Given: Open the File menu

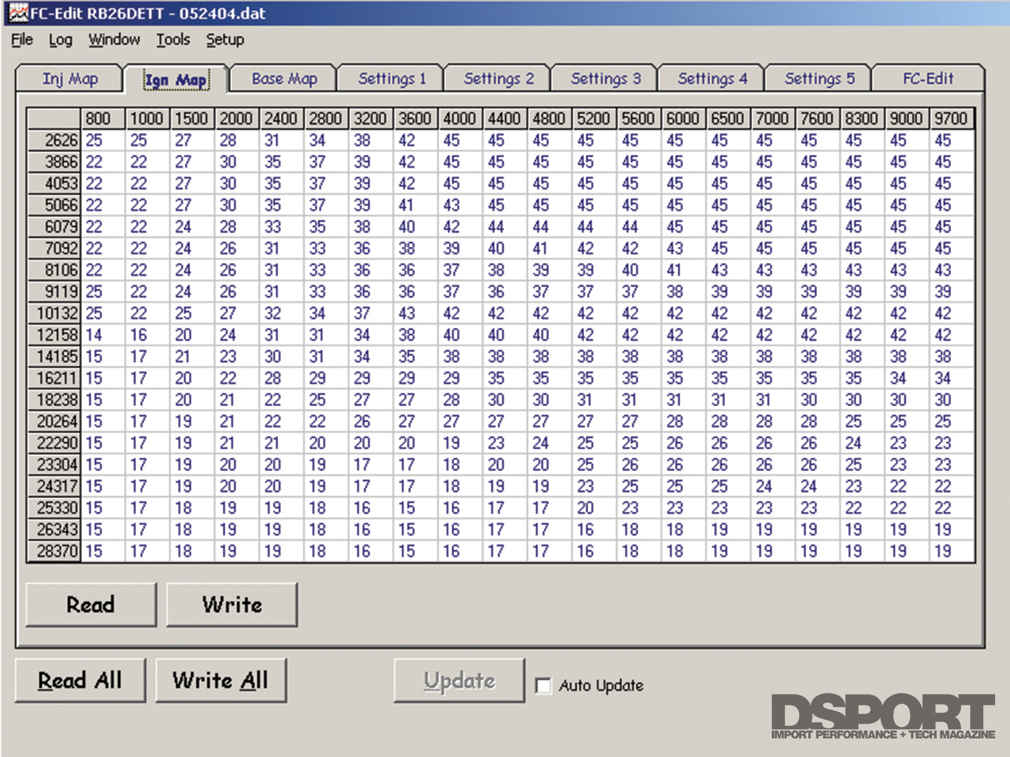Looking at the screenshot, I should 22,40.
